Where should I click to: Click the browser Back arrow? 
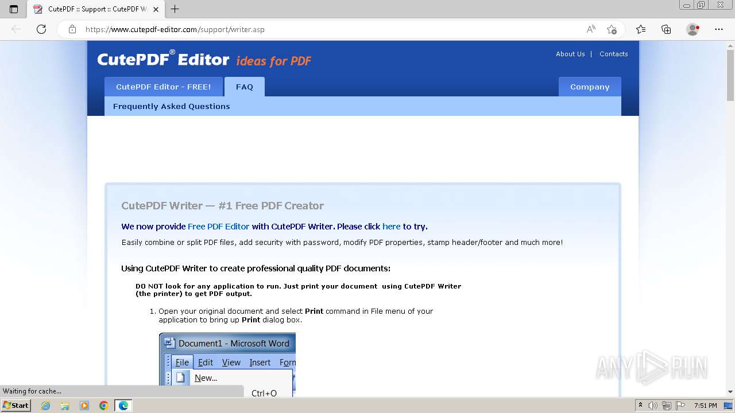click(x=16, y=29)
